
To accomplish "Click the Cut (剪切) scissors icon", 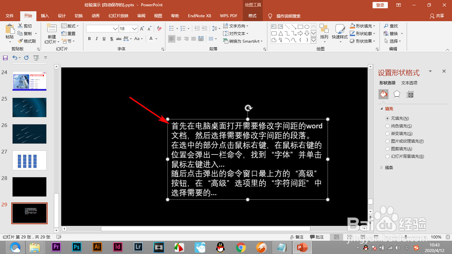I will tap(20, 26).
